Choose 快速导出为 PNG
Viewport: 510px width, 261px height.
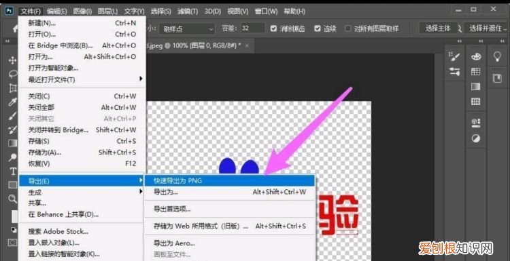(x=230, y=180)
